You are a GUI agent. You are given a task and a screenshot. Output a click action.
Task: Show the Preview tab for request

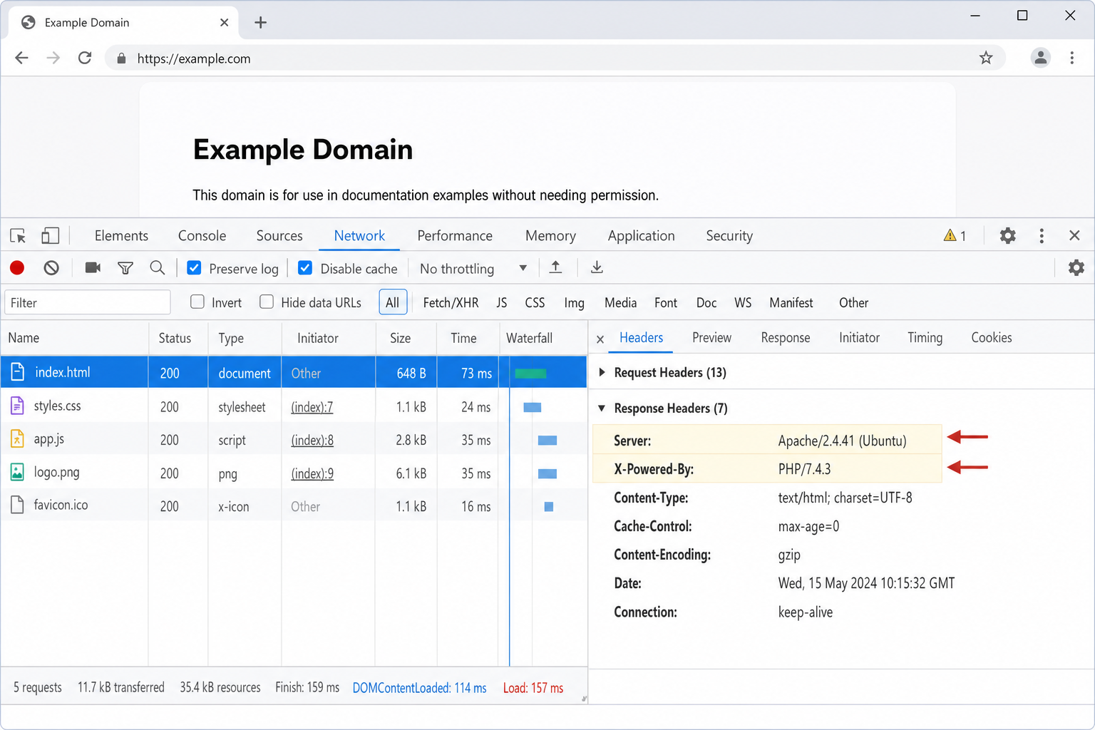pyautogui.click(x=711, y=338)
